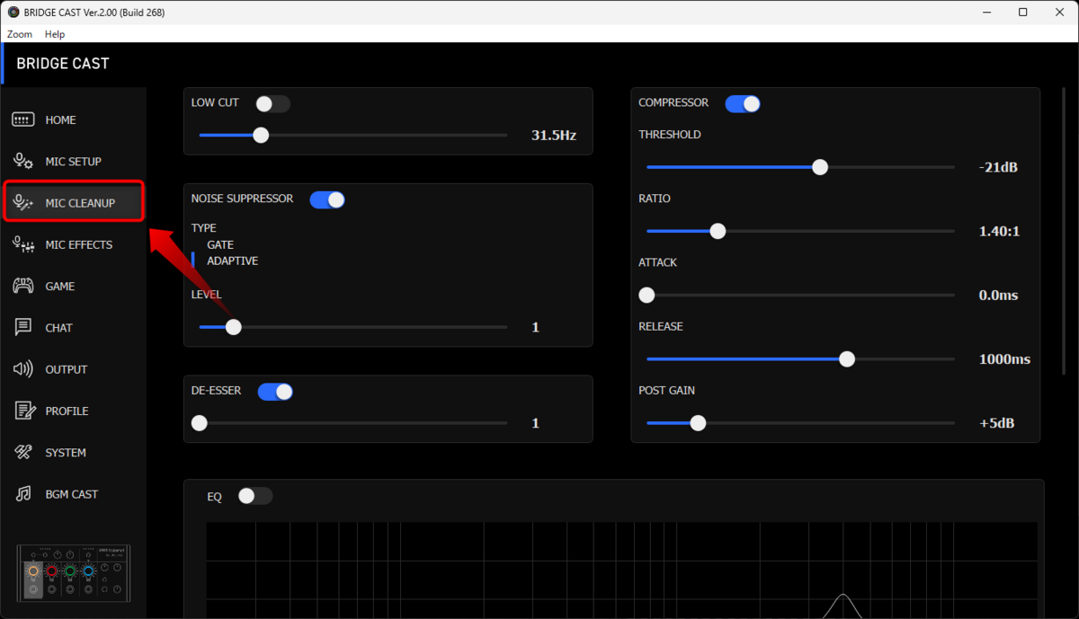
Task: Click the MIC SETUP microphone gear icon
Action: (23, 162)
